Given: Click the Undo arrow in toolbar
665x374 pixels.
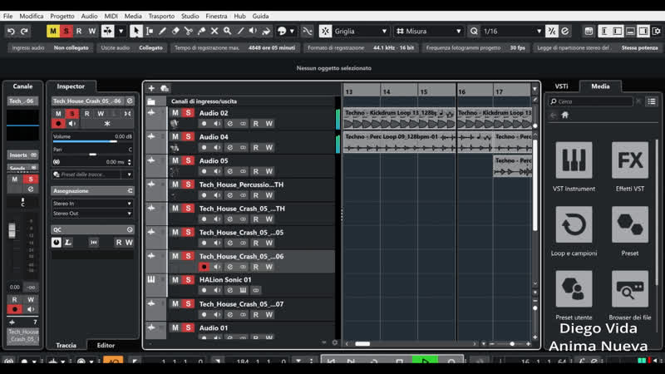Looking at the screenshot, I should pos(11,31).
